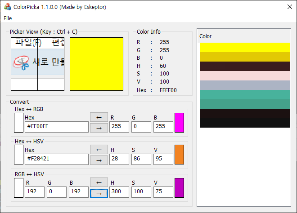Focus the B field showing 192
297x213 pixels.
click(x=79, y=192)
